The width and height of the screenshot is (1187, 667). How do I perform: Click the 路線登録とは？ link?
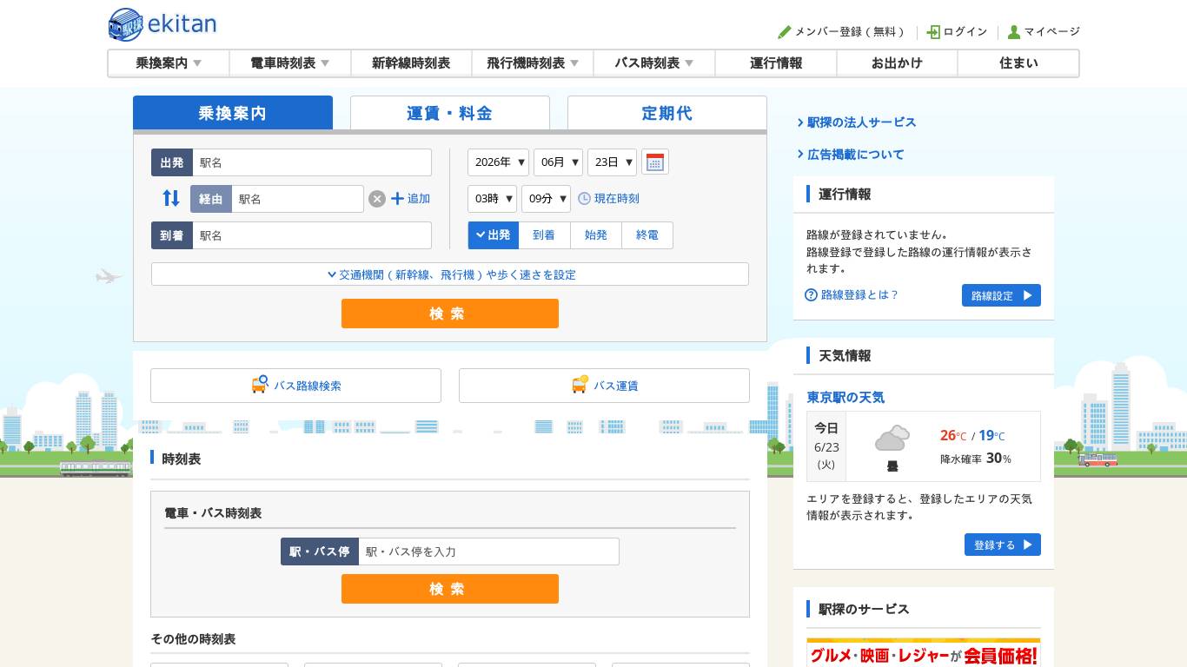pos(859,295)
